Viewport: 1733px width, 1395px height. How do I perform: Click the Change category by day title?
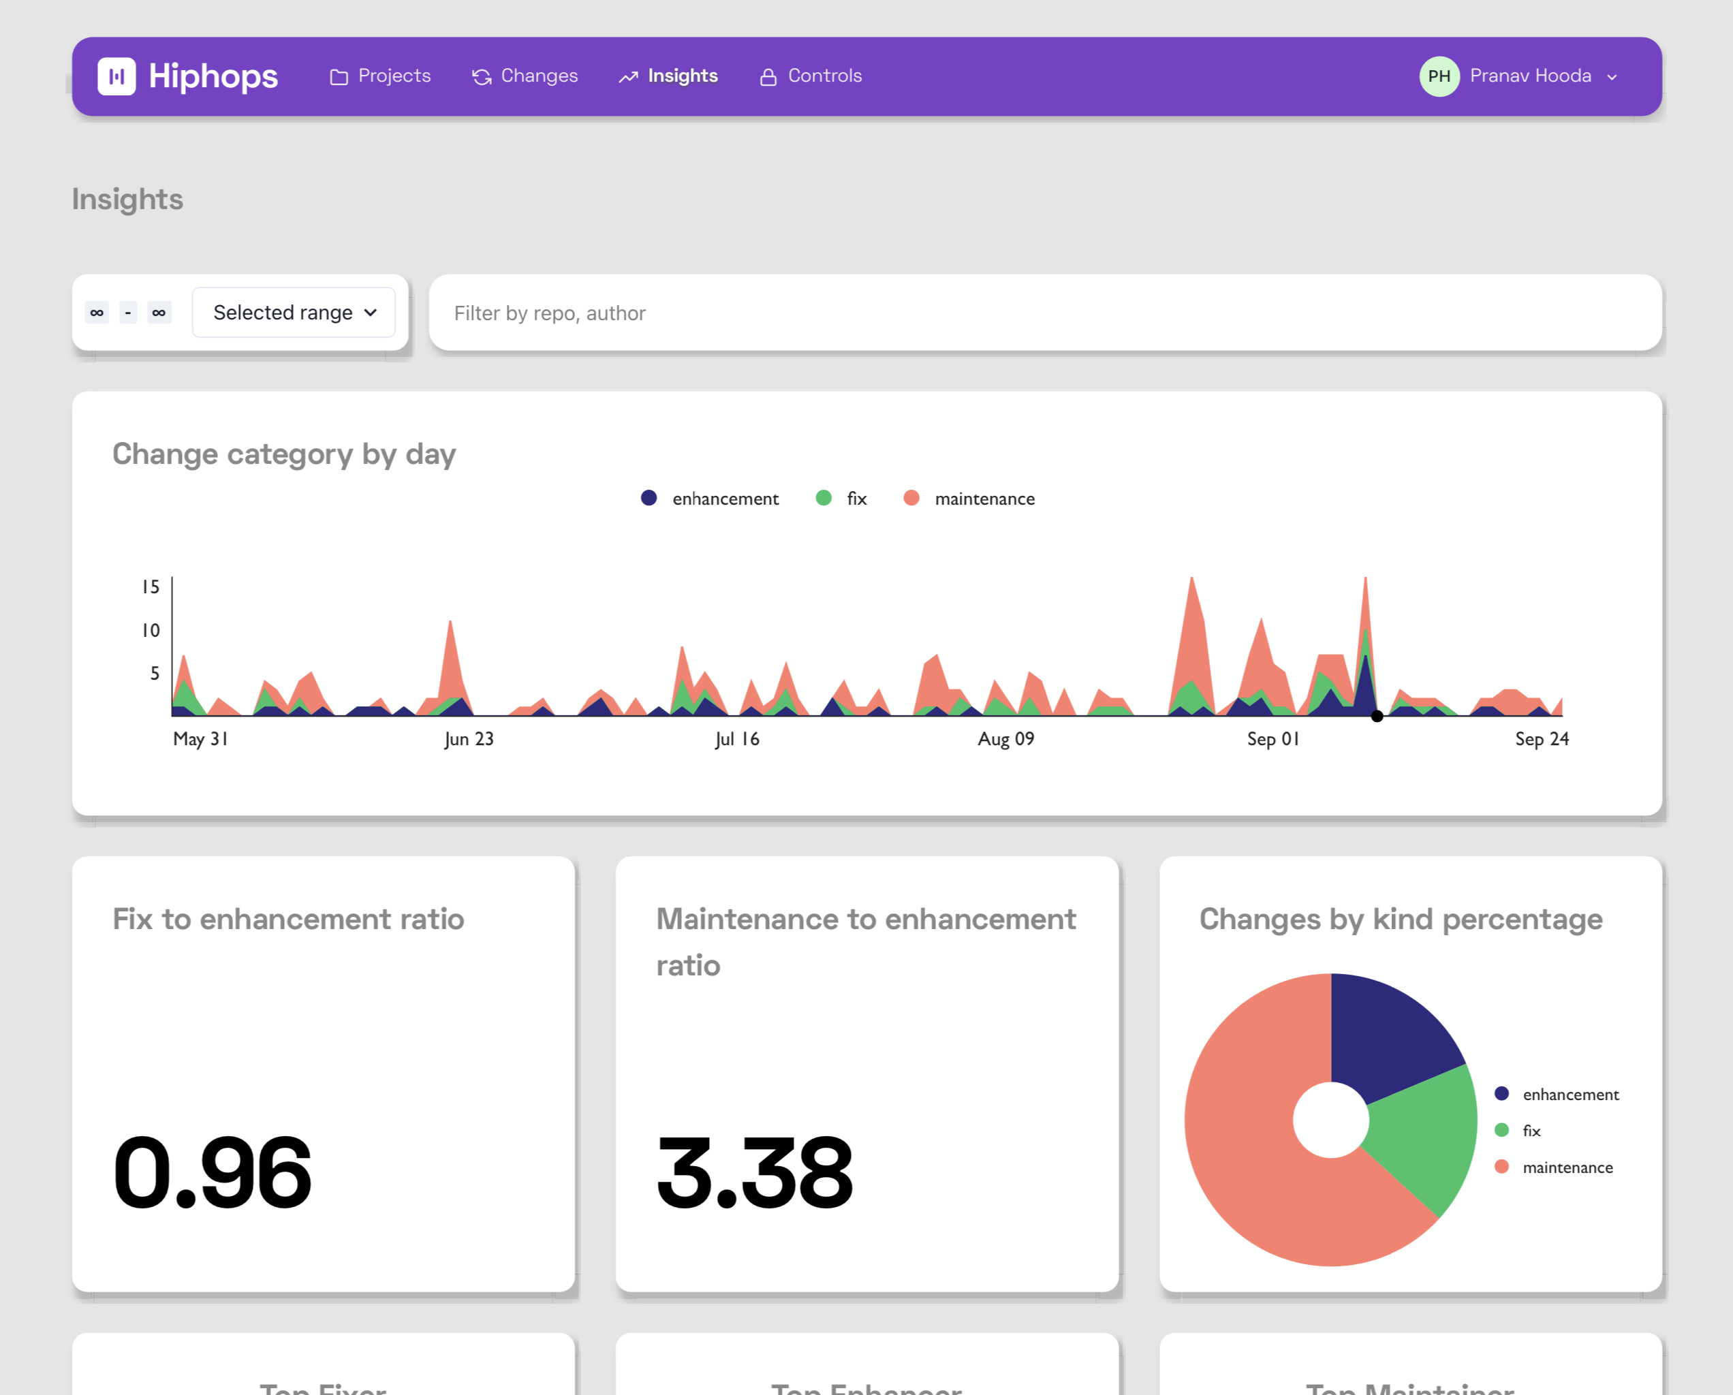click(284, 455)
